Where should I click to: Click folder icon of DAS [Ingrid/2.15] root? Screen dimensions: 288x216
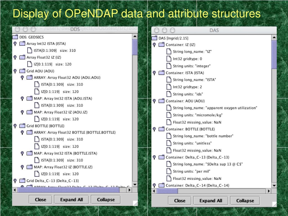(154, 38)
